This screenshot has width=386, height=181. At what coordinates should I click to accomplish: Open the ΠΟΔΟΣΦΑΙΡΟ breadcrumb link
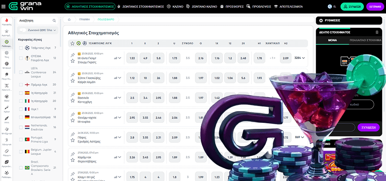[x=106, y=20]
